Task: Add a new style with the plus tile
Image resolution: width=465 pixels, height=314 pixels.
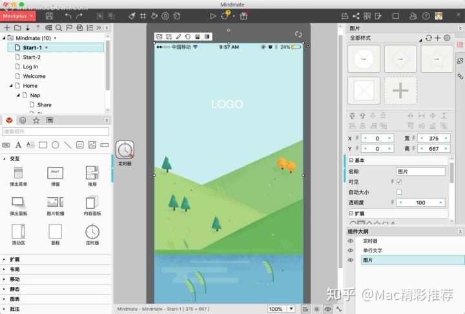Action: pyautogui.click(x=400, y=90)
